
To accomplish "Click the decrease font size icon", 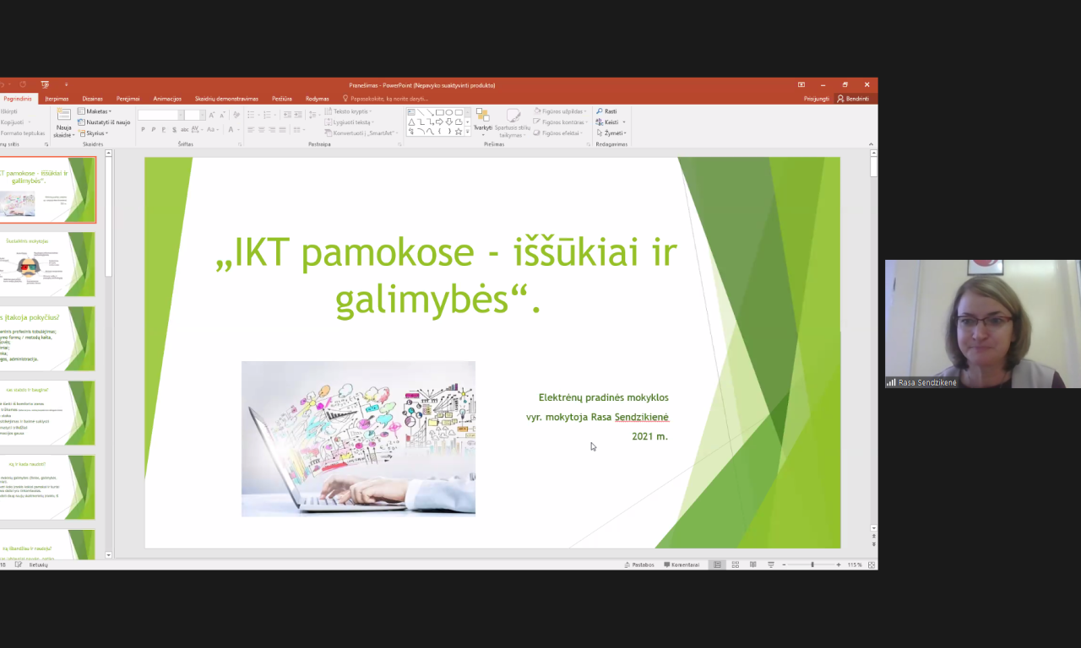I will (222, 115).
